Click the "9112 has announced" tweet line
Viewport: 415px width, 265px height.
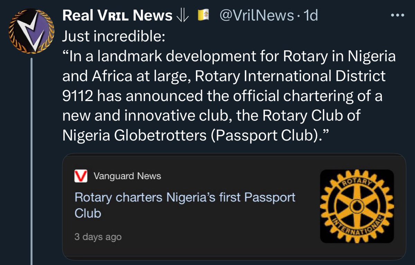click(222, 96)
